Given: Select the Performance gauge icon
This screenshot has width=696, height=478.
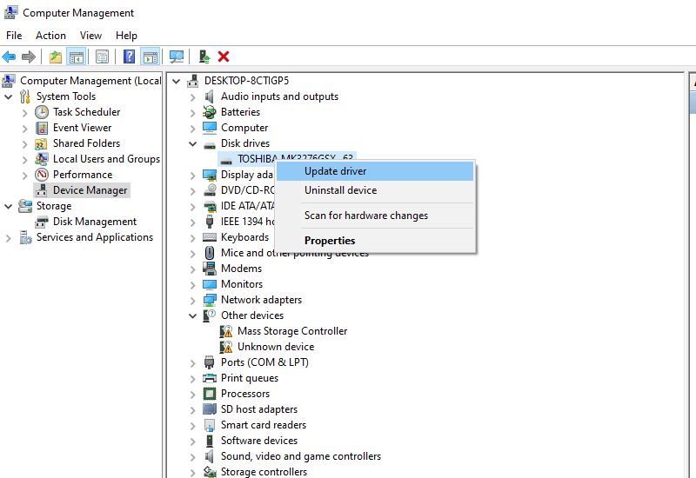Looking at the screenshot, I should [42, 175].
